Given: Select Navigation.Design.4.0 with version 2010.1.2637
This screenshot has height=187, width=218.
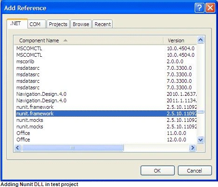Looking at the screenshot, I should 106,94.
